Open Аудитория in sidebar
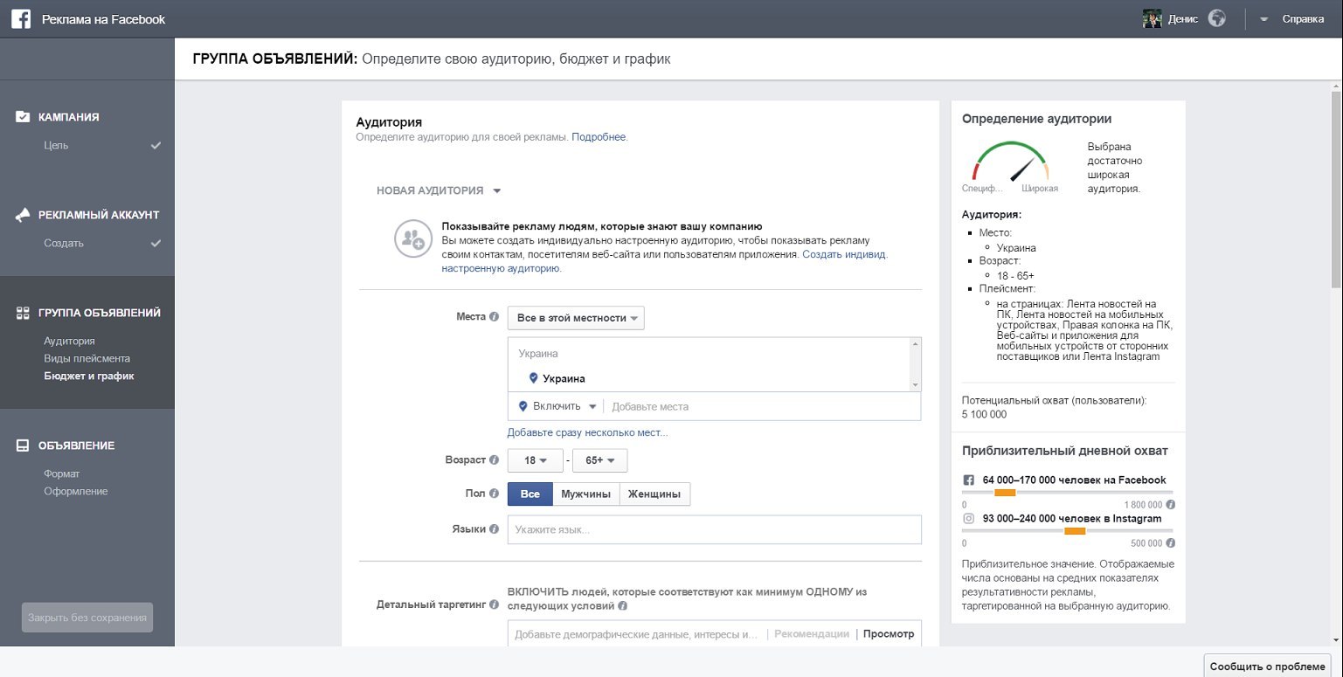1343x677 pixels. point(69,341)
